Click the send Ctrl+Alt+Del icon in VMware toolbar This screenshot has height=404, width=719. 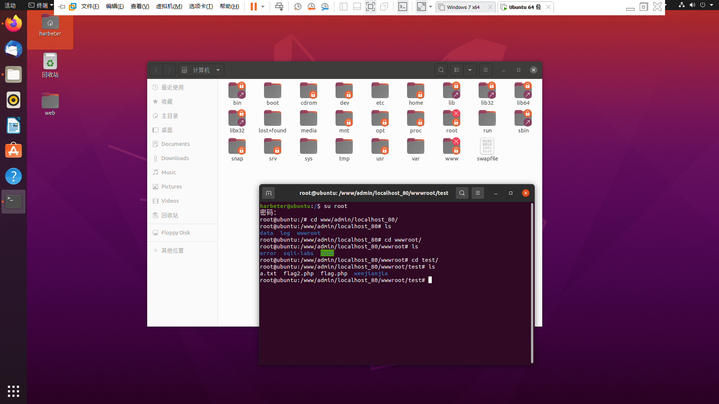point(279,7)
